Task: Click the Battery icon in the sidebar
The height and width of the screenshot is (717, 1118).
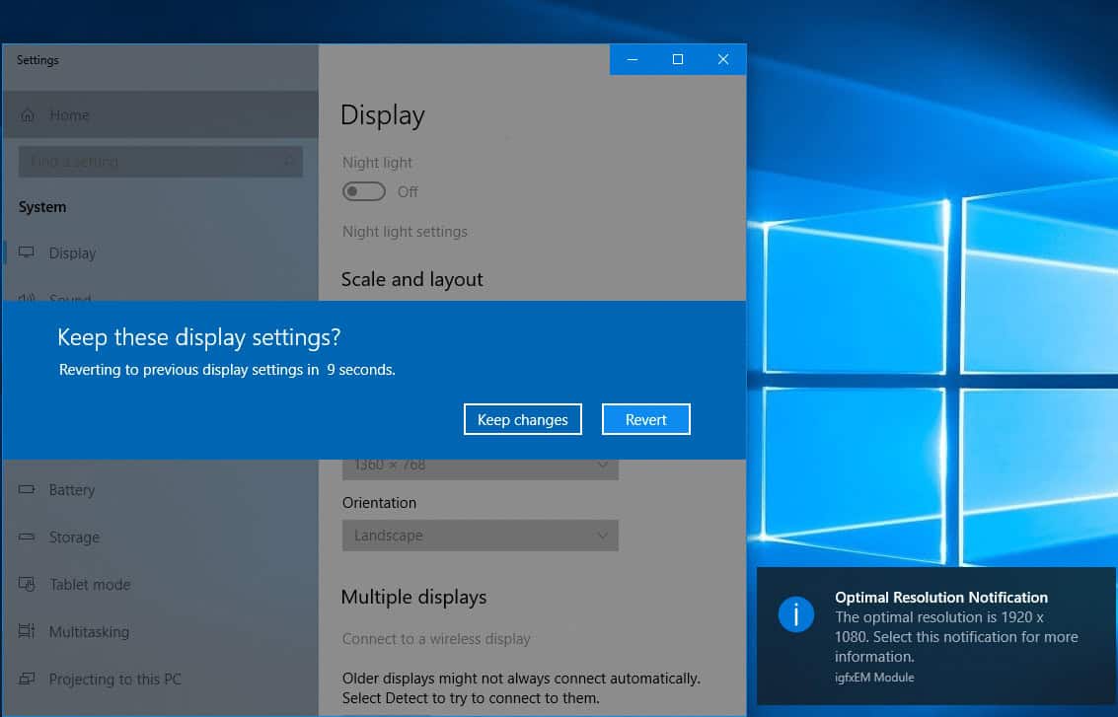Action: coord(30,489)
